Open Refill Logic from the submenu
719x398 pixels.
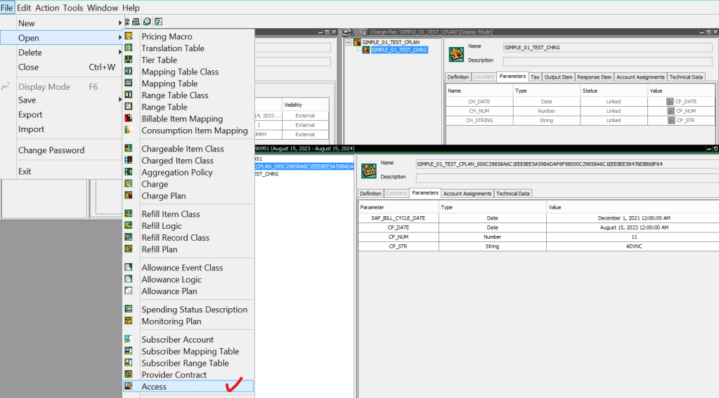(161, 226)
